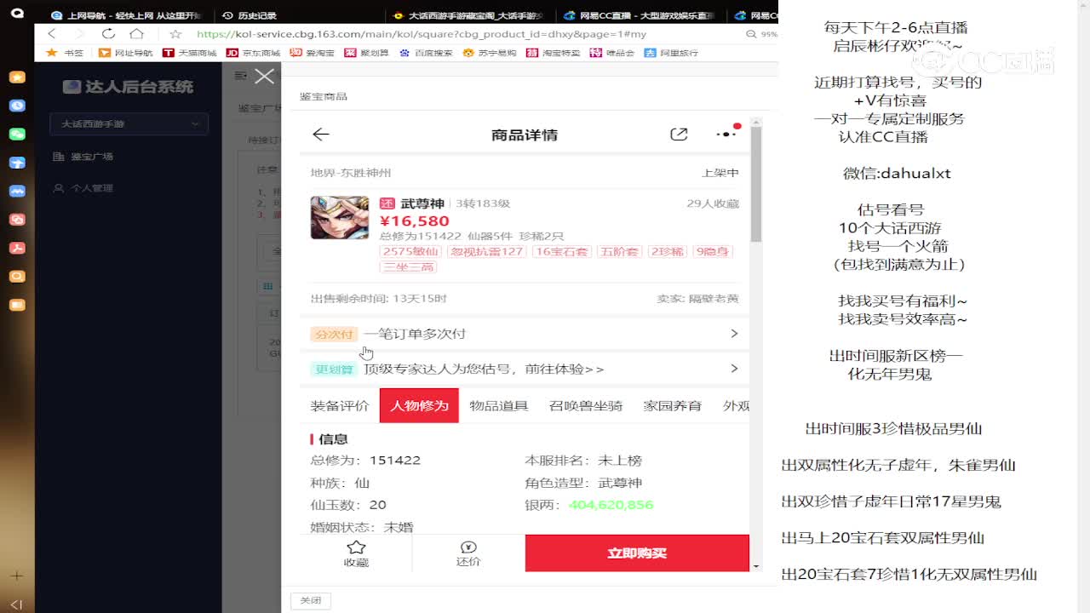Open the 网址导航 bookmark
Screen dimensions: 1090x613
tap(126, 53)
